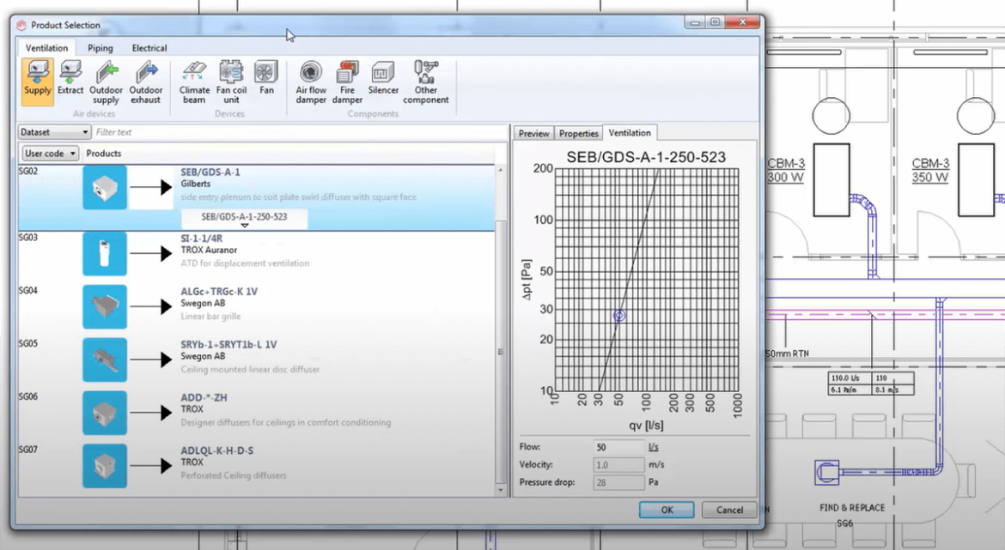The height and width of the screenshot is (550, 1005).
Task: Expand the SEB/GDS-A-1-250-523 size selector
Action: point(245,218)
